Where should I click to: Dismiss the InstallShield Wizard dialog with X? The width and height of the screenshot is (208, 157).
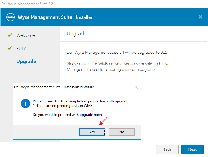[136, 87]
